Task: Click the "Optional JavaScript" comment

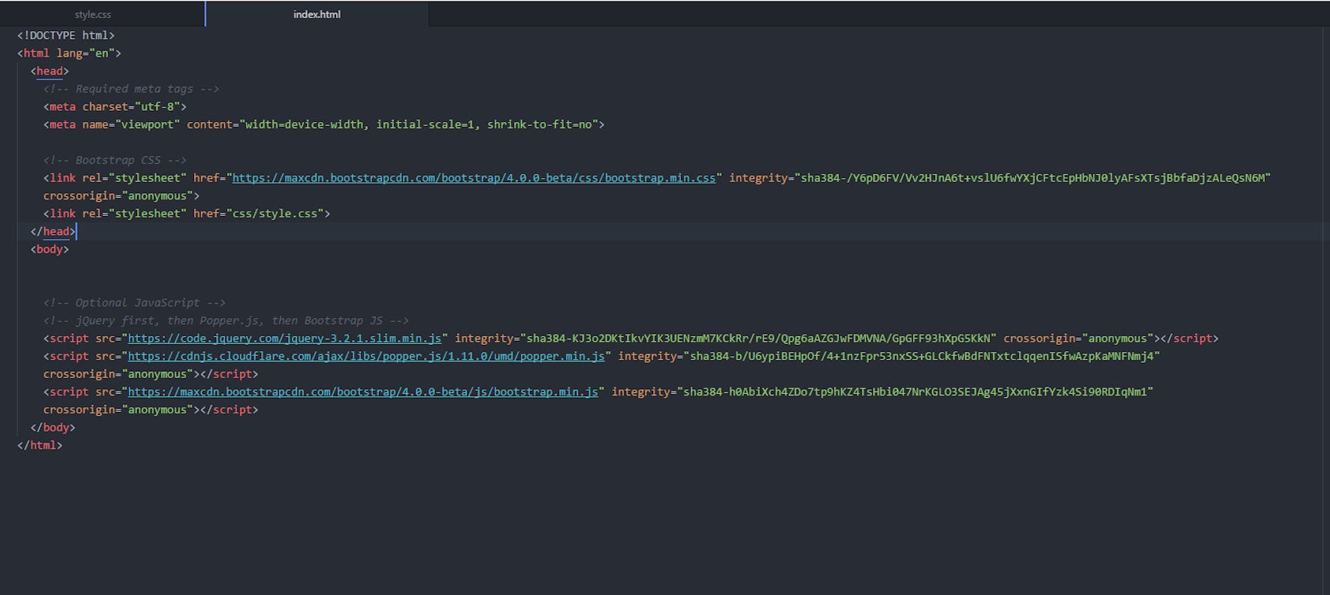Action: coord(134,303)
